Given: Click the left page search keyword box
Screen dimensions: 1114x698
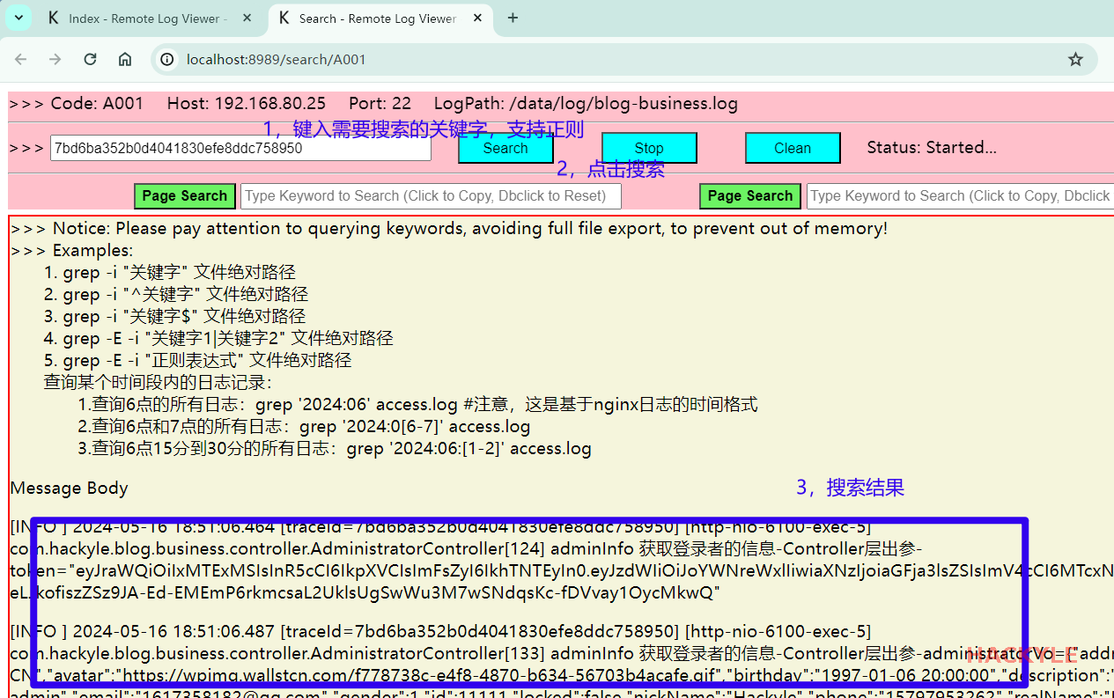Looking at the screenshot, I should (431, 195).
